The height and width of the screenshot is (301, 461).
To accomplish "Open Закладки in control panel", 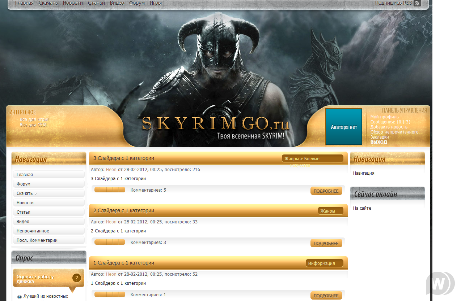I will pos(380,137).
